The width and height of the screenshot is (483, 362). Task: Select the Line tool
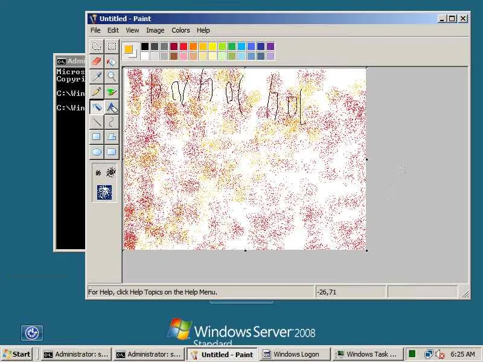click(97, 122)
